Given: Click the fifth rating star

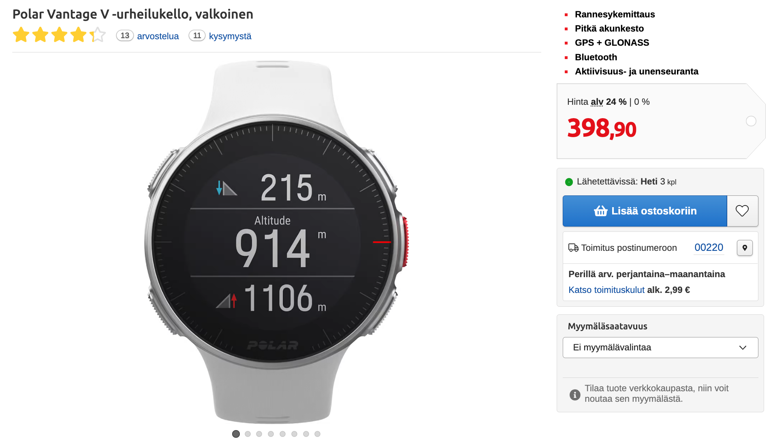Looking at the screenshot, I should pyautogui.click(x=98, y=35).
